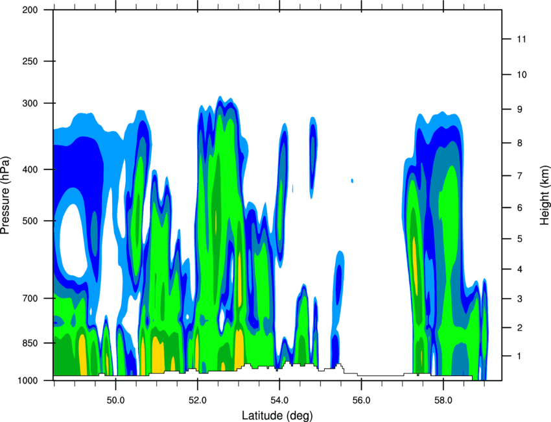Pick the 1 km height label
Viewport: 551px width, 422px height.
pyautogui.click(x=520, y=356)
